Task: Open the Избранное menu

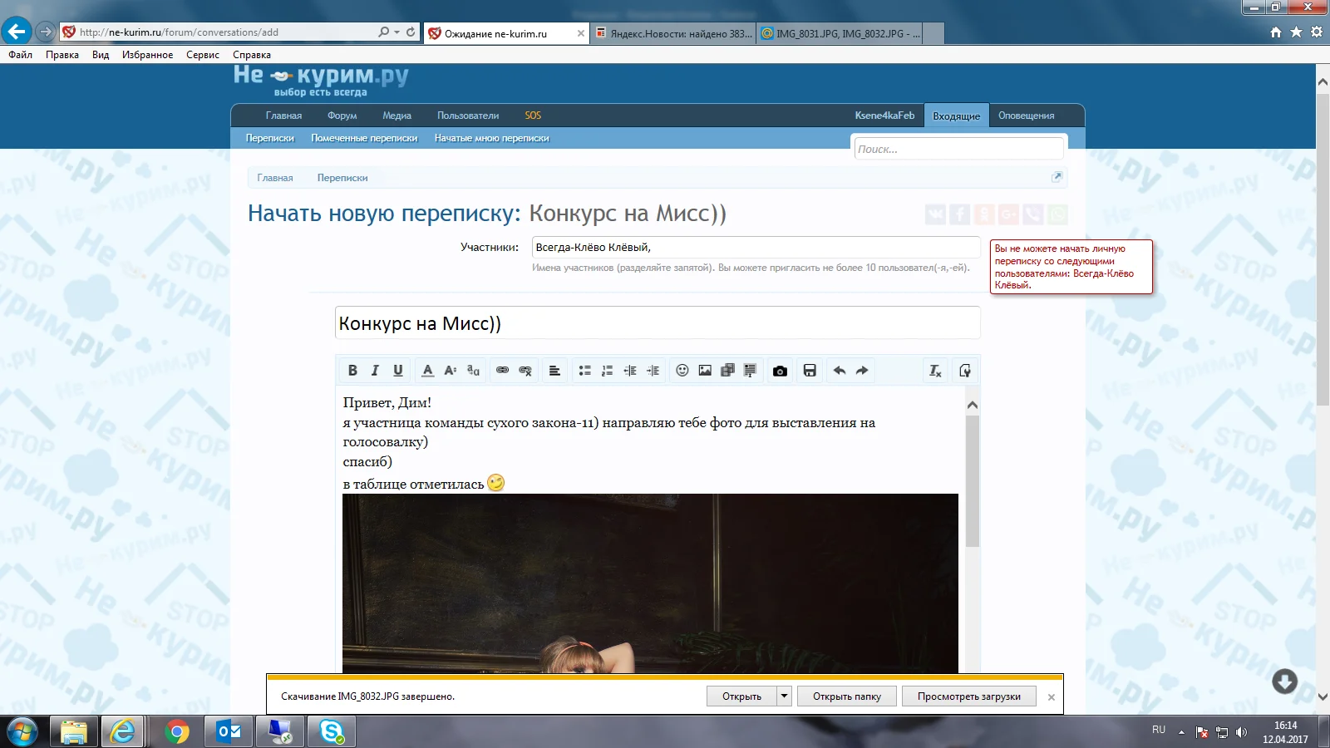Action: point(147,55)
